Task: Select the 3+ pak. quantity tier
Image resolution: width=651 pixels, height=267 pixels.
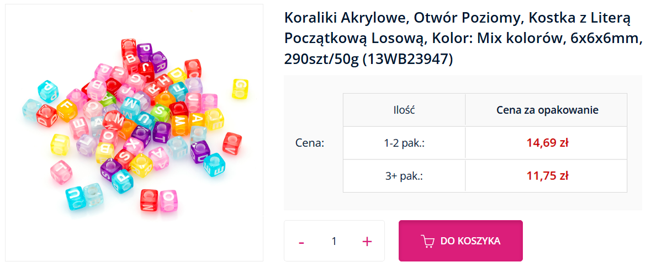Action: [404, 176]
